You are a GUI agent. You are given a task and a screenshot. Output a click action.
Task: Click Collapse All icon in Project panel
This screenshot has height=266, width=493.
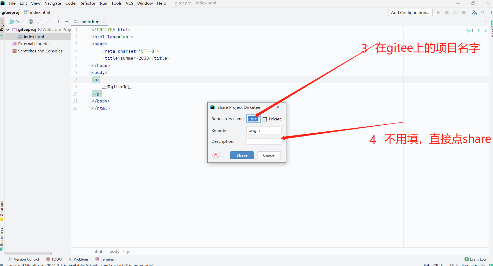click(x=48, y=22)
